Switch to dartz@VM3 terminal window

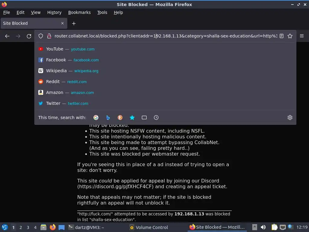coord(97,227)
